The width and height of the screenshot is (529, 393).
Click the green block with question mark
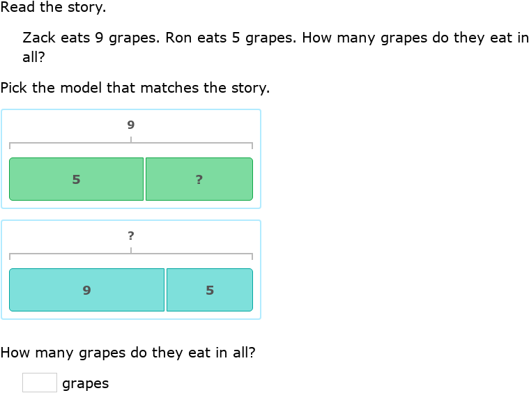[x=199, y=179]
